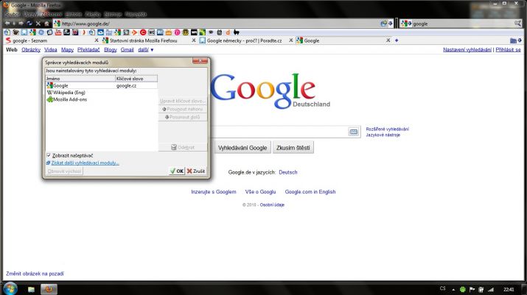The width and height of the screenshot is (527, 295).
Task: Select the Wikipedia (Eng) search engine row
Action: 101,93
